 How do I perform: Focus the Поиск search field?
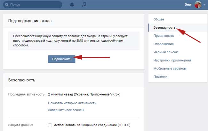click(35, 5)
